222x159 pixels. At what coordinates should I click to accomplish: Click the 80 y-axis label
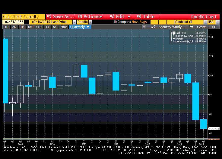[x=211, y=95]
